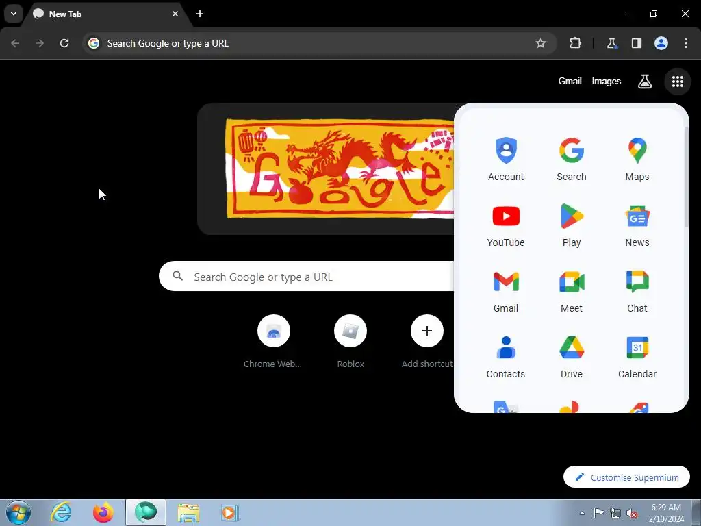The image size is (701, 526).
Task: Open the Windows Start menu
Action: 18,512
